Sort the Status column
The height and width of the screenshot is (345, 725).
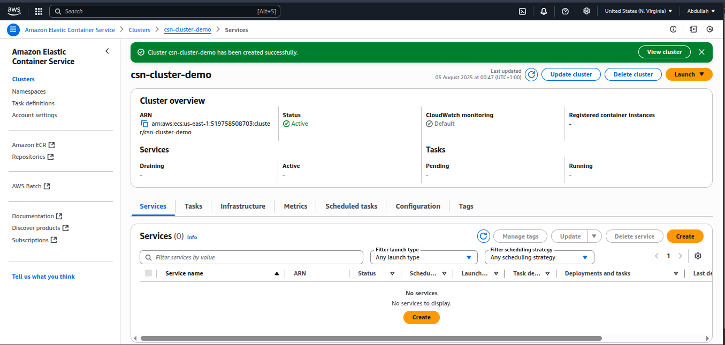point(392,273)
